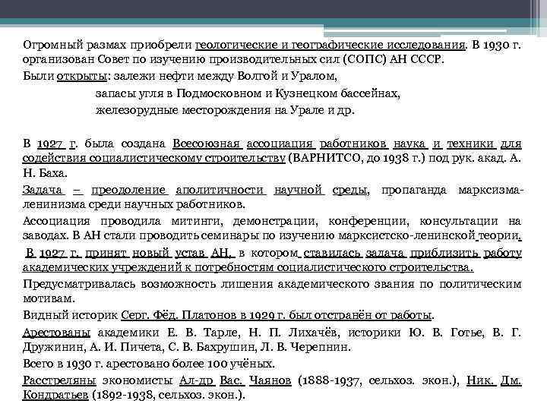This screenshot has width=547, height=410.
Task: Click the name 'Н. Баха.'
Action: click(x=45, y=173)
